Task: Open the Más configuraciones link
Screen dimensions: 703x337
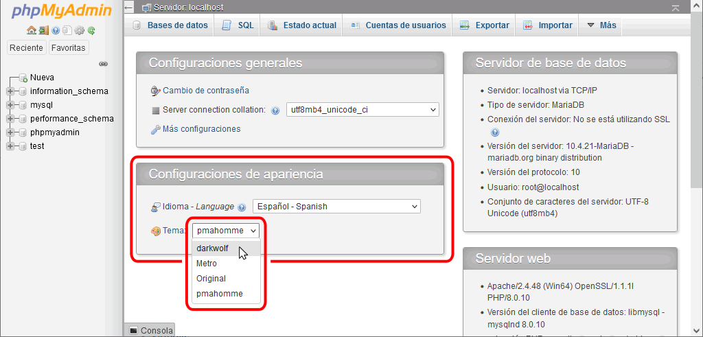Action: pyautogui.click(x=201, y=129)
